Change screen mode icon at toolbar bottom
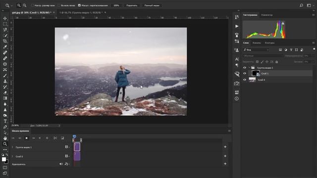The width and height of the screenshot is (317, 178). (x=5, y=173)
